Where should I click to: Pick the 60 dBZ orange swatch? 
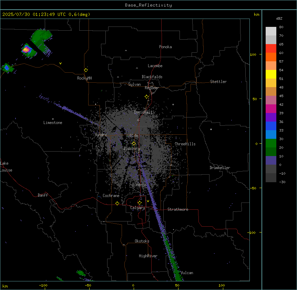pos(271,57)
